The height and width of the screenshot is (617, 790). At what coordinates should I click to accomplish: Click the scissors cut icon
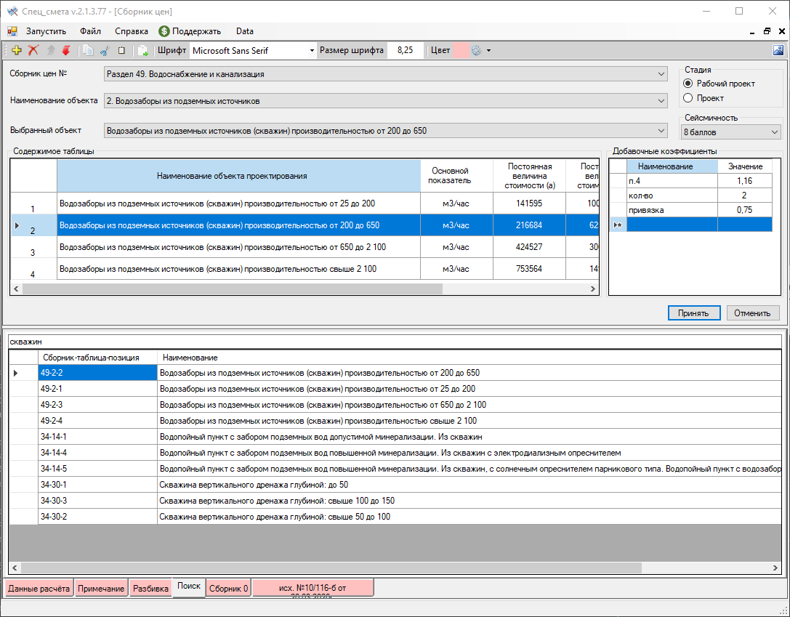tap(105, 50)
